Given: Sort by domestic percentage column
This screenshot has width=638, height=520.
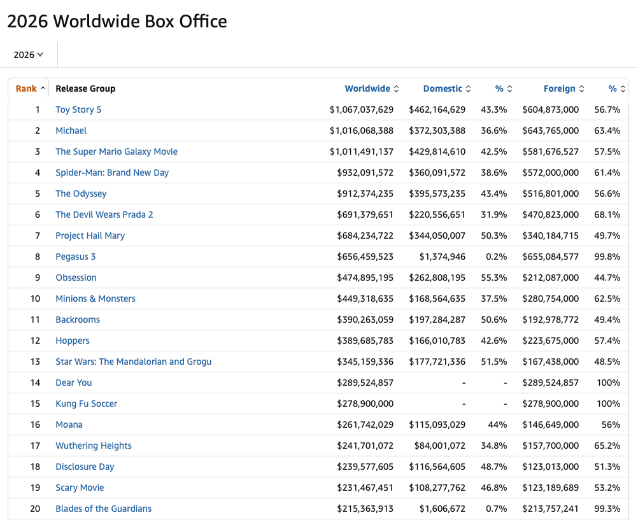Looking at the screenshot, I should tap(503, 88).
